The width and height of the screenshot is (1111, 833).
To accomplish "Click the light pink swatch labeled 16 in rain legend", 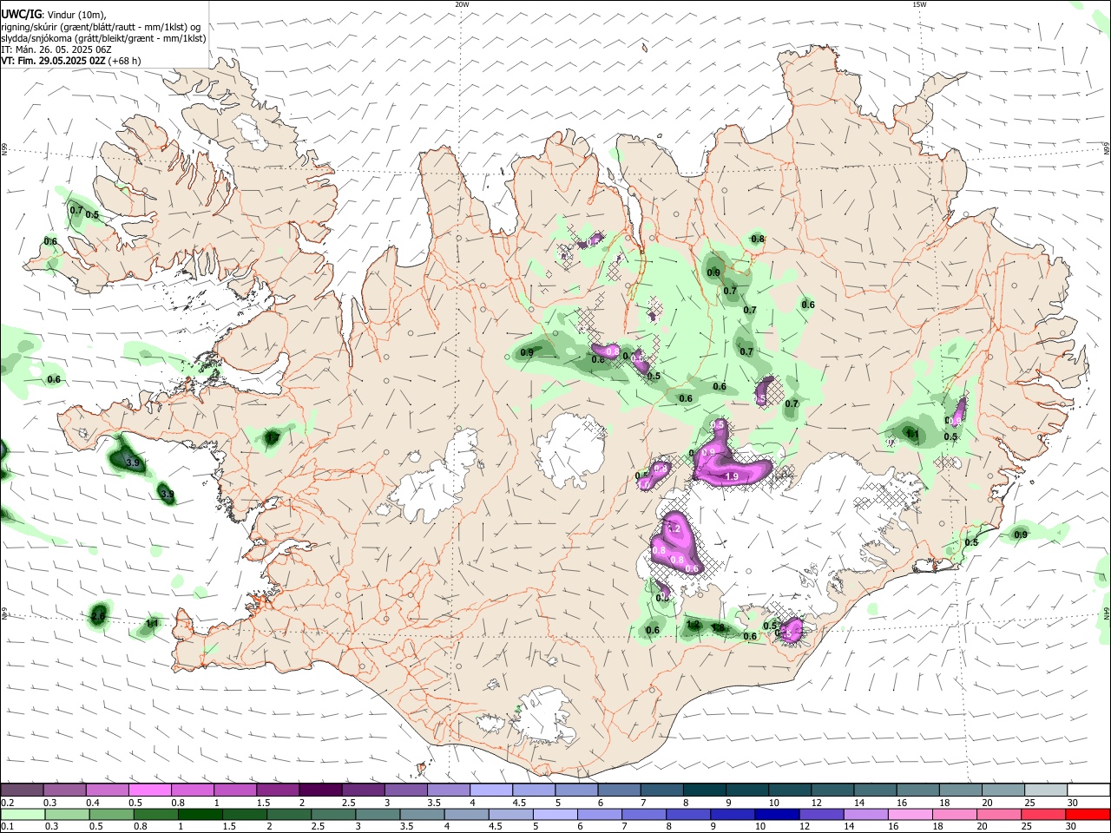I will (910, 815).
